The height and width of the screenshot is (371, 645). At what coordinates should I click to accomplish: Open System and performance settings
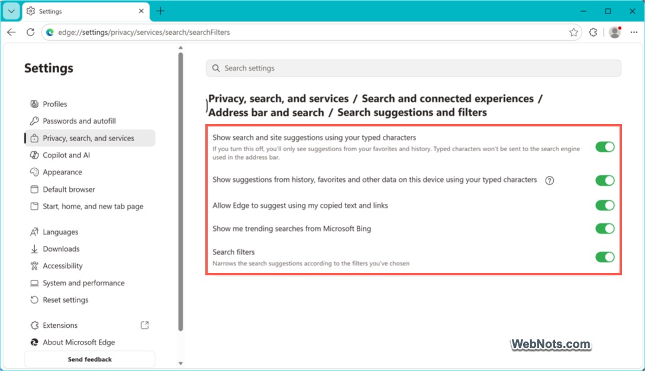(x=90, y=282)
